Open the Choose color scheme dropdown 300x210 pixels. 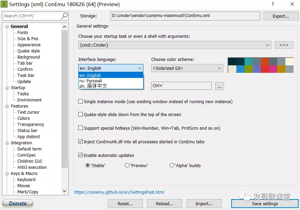tap(187, 68)
